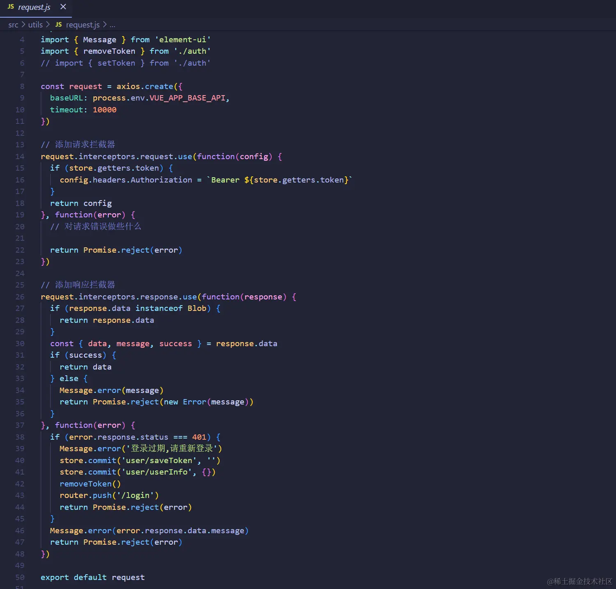Screen dimensions: 616x589
Task: Click the Message.error(error.response.data.message) line
Action: click(149, 531)
